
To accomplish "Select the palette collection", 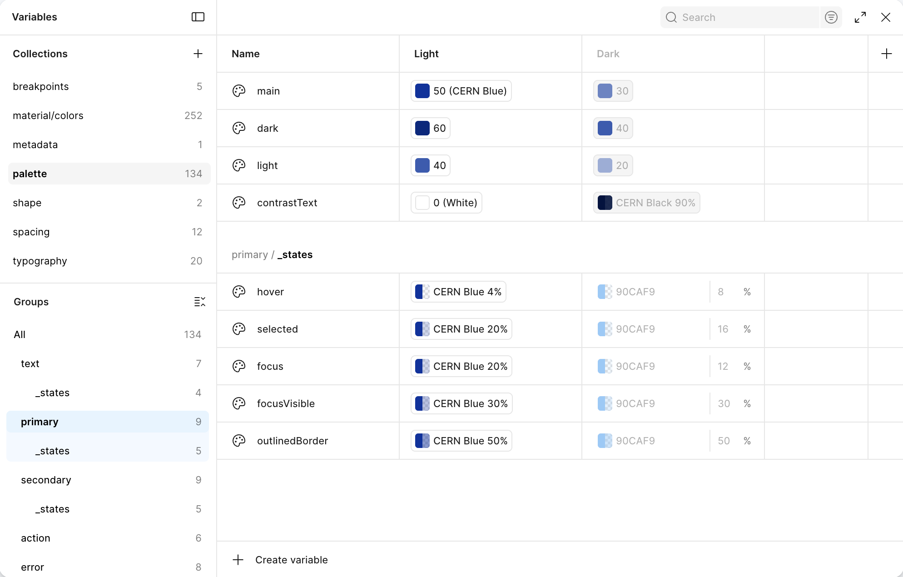I will click(109, 174).
